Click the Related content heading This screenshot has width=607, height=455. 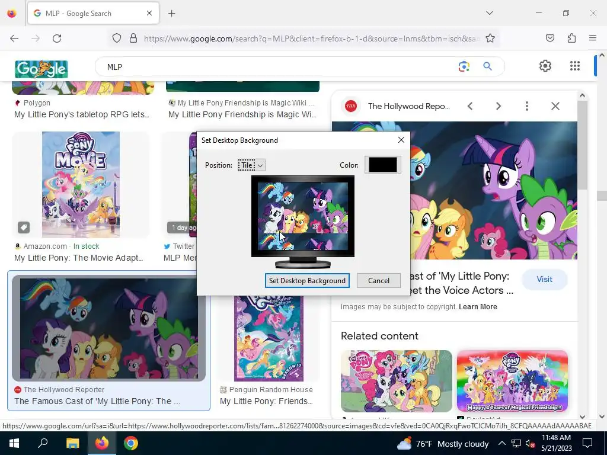[379, 336]
